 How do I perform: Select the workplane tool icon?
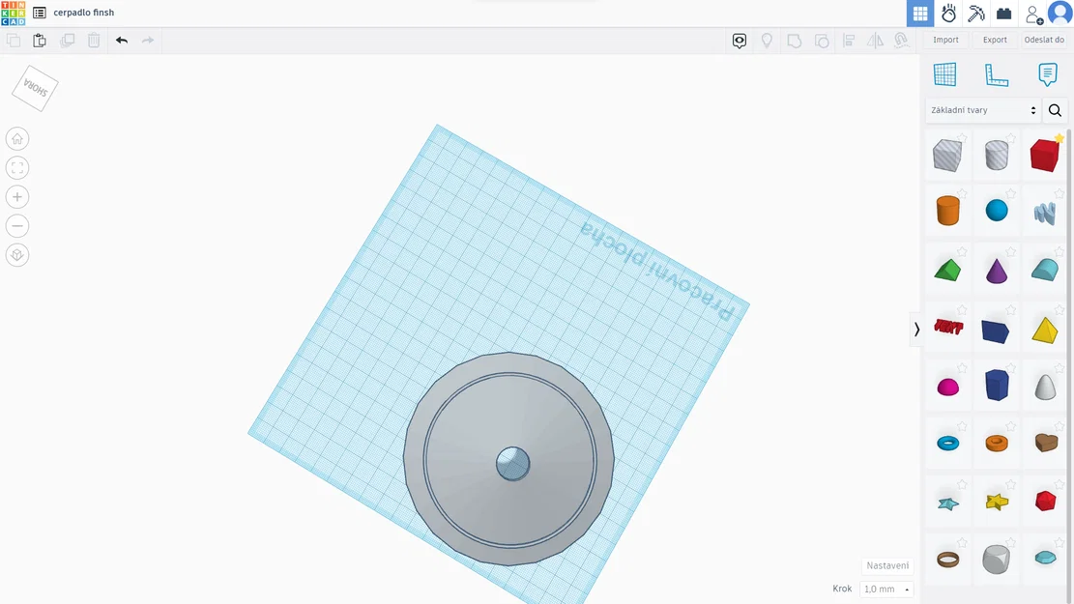[x=944, y=74]
